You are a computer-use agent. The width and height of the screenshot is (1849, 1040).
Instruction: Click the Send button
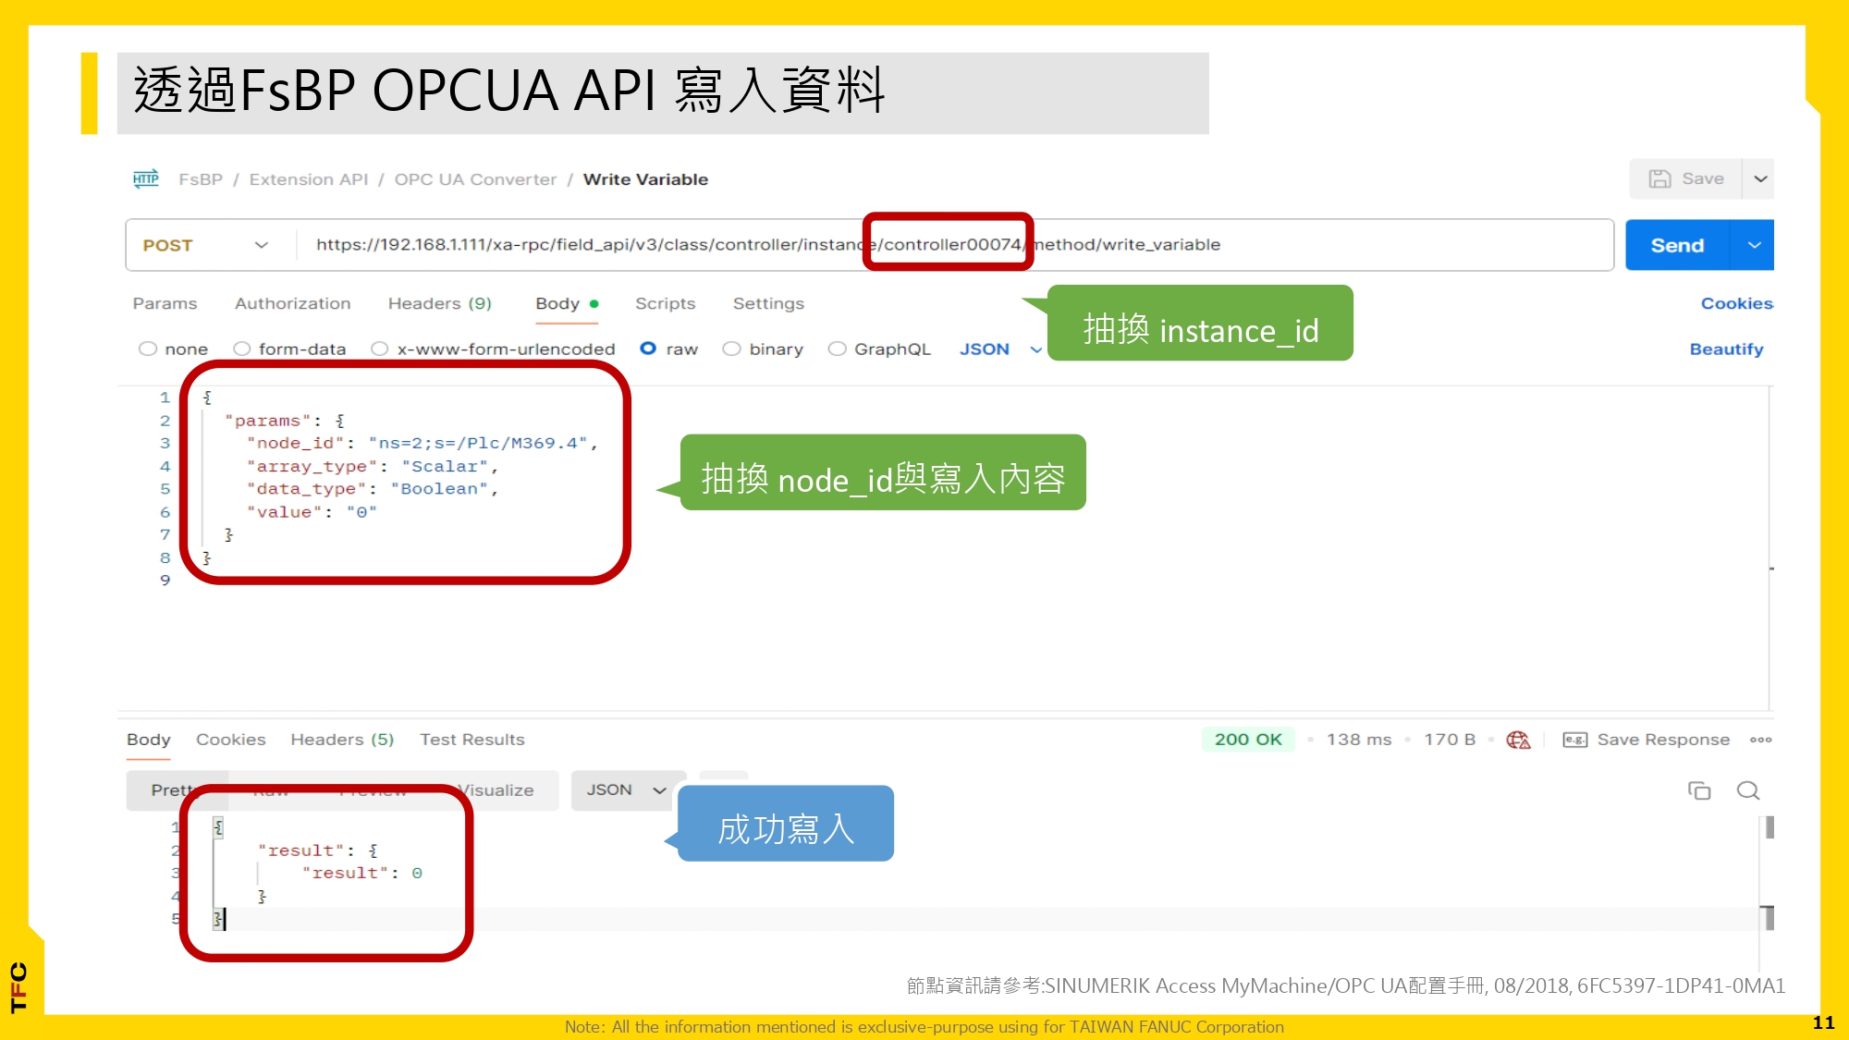(1677, 245)
